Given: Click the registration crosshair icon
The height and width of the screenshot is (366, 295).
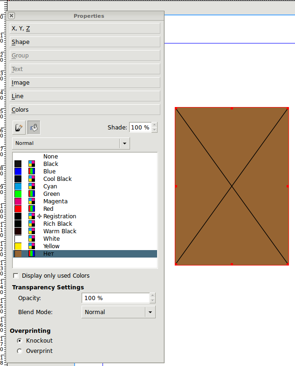Looking at the screenshot, I should (39, 216).
